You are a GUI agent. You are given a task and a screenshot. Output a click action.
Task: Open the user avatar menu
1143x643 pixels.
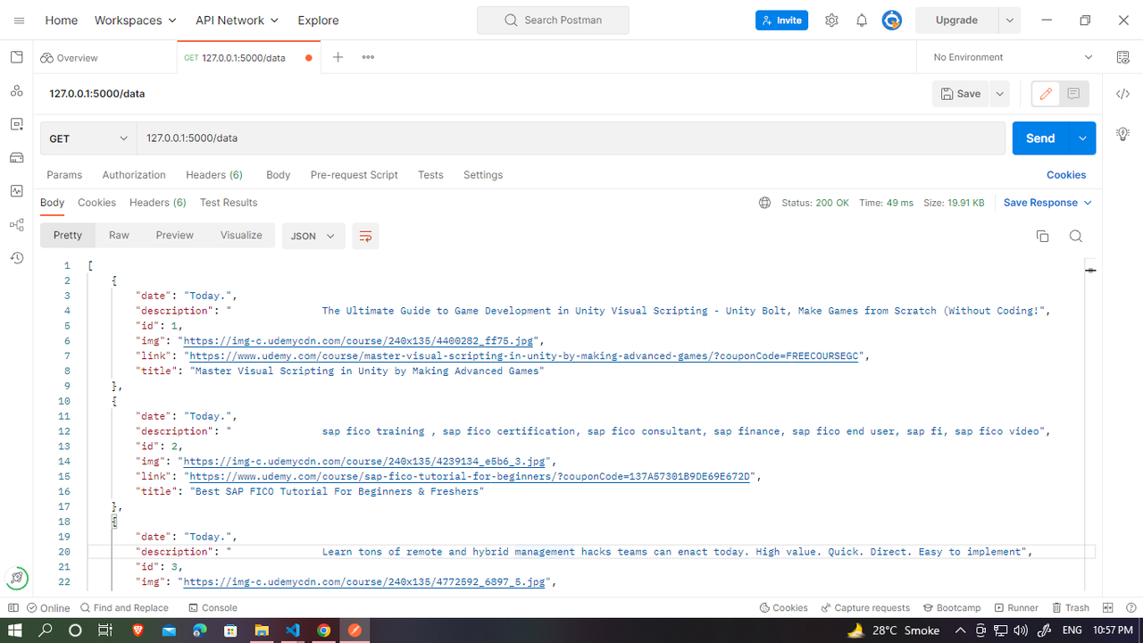point(892,20)
